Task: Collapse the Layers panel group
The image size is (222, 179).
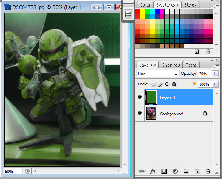Action: point(212,61)
